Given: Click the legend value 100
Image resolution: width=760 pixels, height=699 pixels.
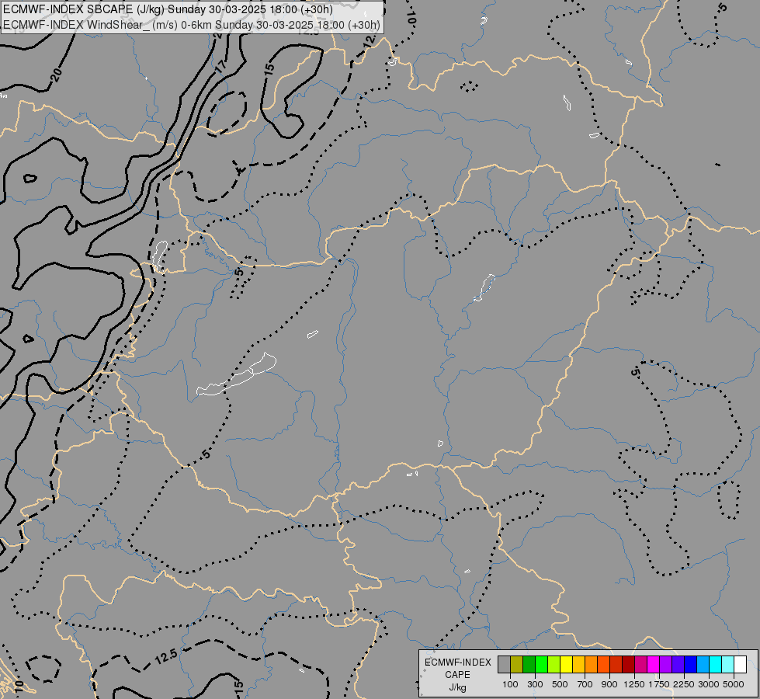Looking at the screenshot, I should (x=510, y=684).
